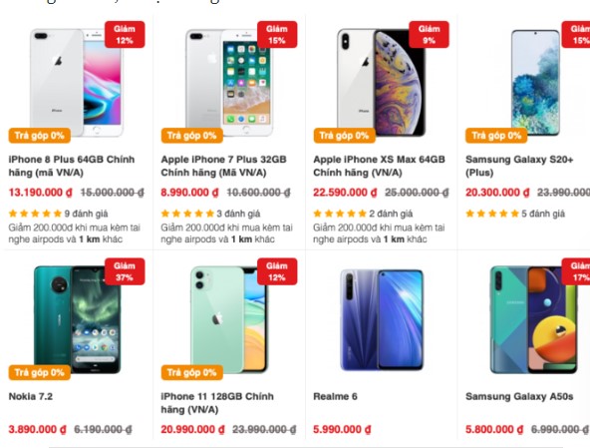Screen dimensions: 590x448
Task: Click the 5 đánh giá rating for Galaxy S20+
Action: [515, 214]
